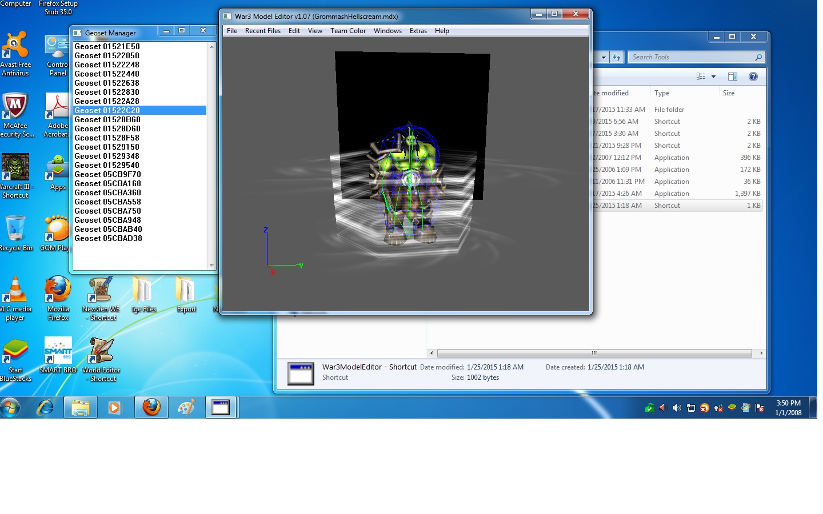Click the Explorer horizontal scrollbar left arrow
The width and height of the screenshot is (823, 514).
click(x=432, y=354)
